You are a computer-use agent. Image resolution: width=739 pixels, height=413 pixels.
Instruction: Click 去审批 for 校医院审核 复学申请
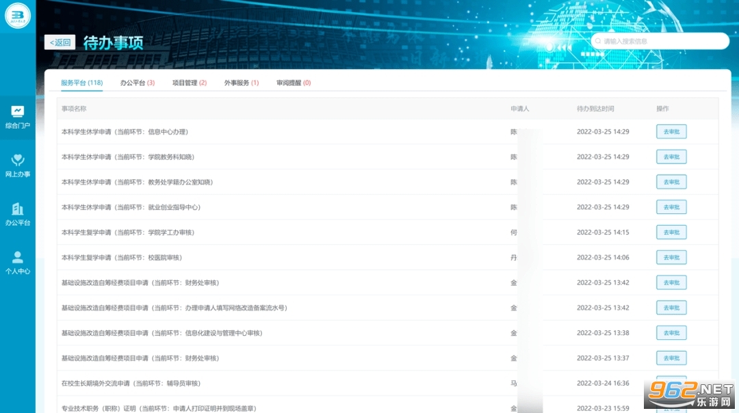click(x=671, y=258)
